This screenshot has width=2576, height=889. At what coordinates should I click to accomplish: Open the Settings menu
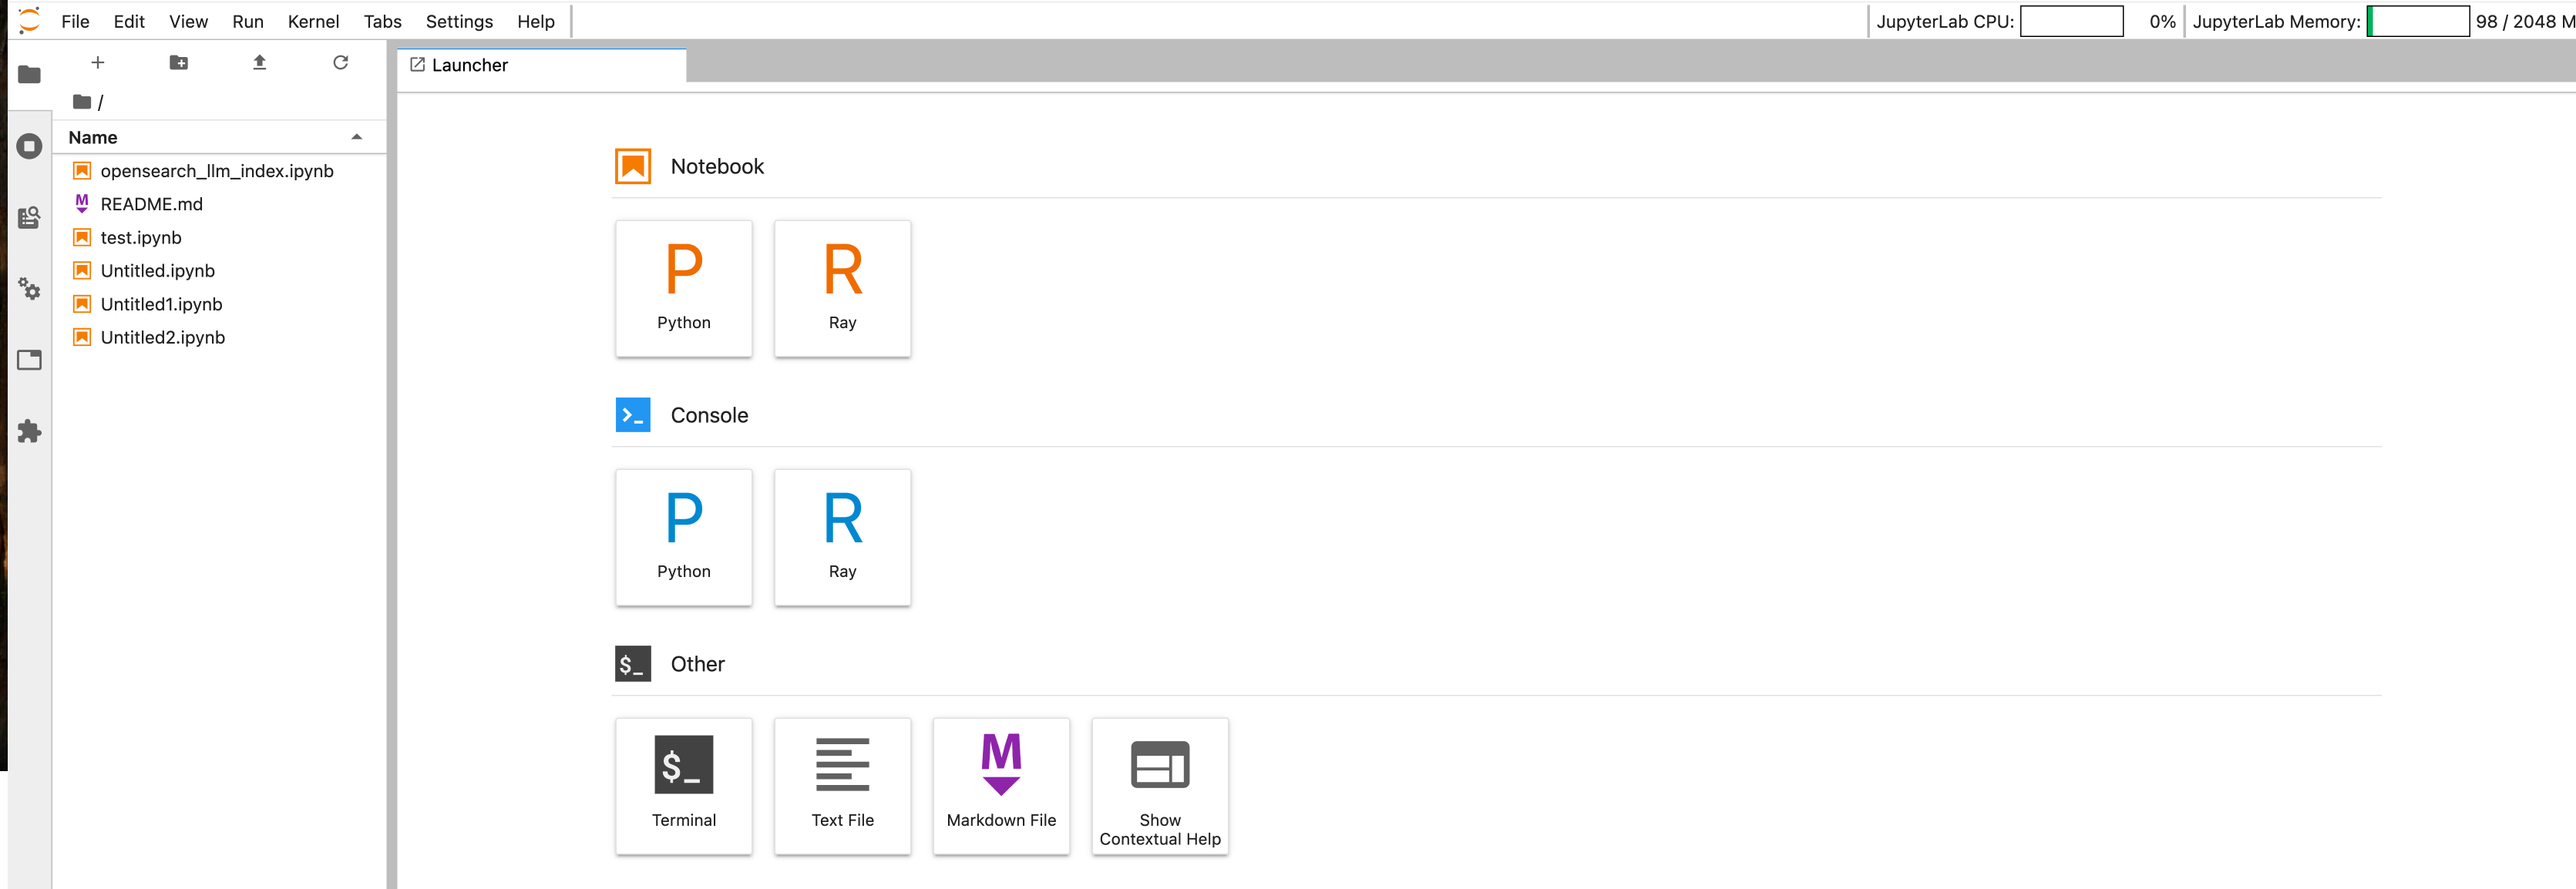[x=459, y=21]
